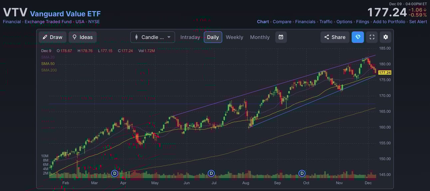Open the Draw tools button
The height and width of the screenshot is (191, 430).
53,37
